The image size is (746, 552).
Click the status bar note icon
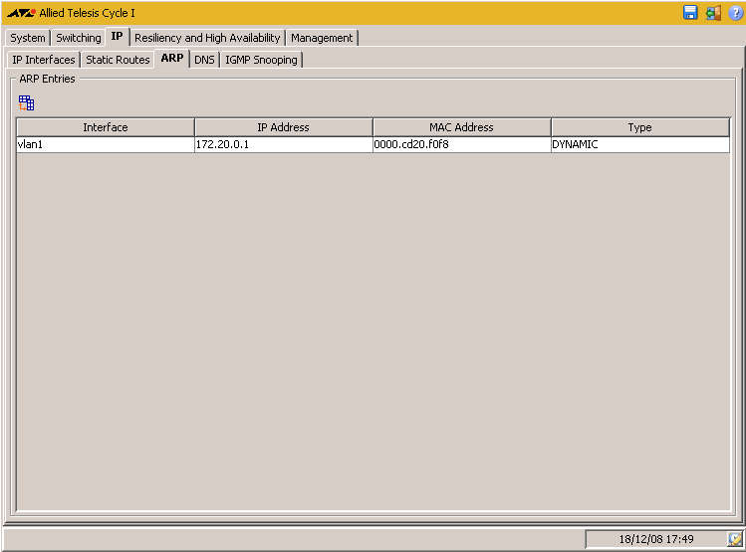[x=735, y=539]
